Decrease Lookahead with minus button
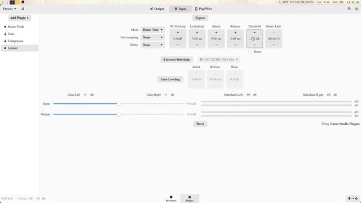Viewport: 361px width, 203px height. click(197, 45)
